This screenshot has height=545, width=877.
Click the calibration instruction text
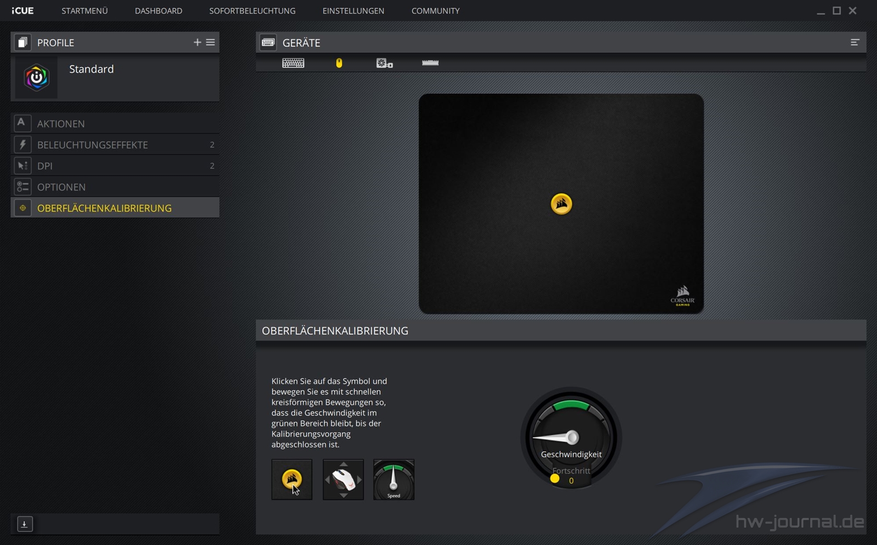point(329,413)
